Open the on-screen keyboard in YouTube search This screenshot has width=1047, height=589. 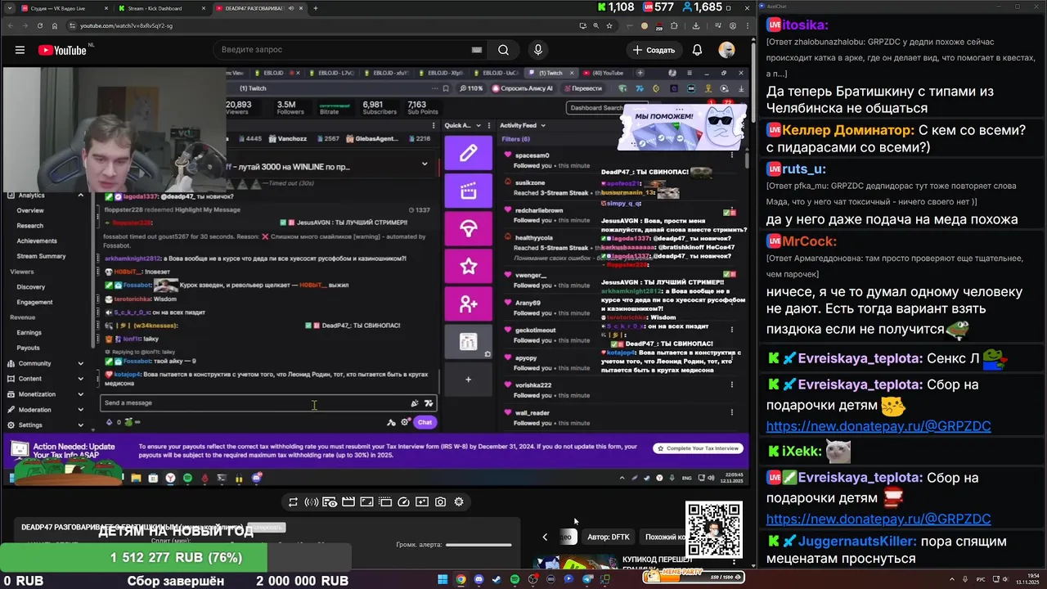point(477,50)
